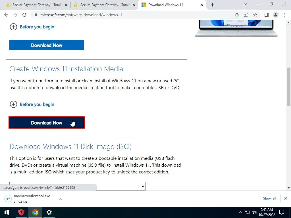The width and height of the screenshot is (291, 218).
Task: Open the Google icon in address bar
Action: [237, 15]
